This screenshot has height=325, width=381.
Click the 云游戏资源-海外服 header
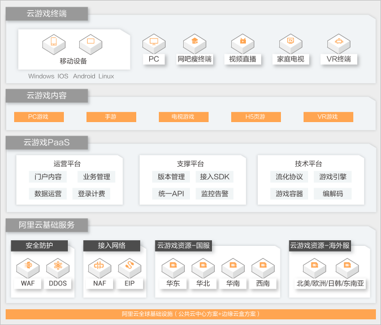[x=320, y=245]
